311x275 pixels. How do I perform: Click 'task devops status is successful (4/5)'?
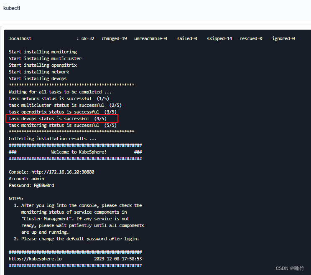coord(58,119)
